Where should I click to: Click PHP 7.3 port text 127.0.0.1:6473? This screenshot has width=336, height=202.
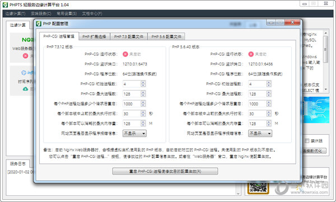click(135, 64)
